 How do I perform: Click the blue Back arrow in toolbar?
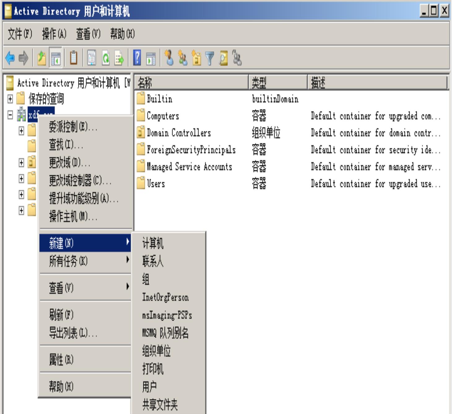click(x=10, y=58)
